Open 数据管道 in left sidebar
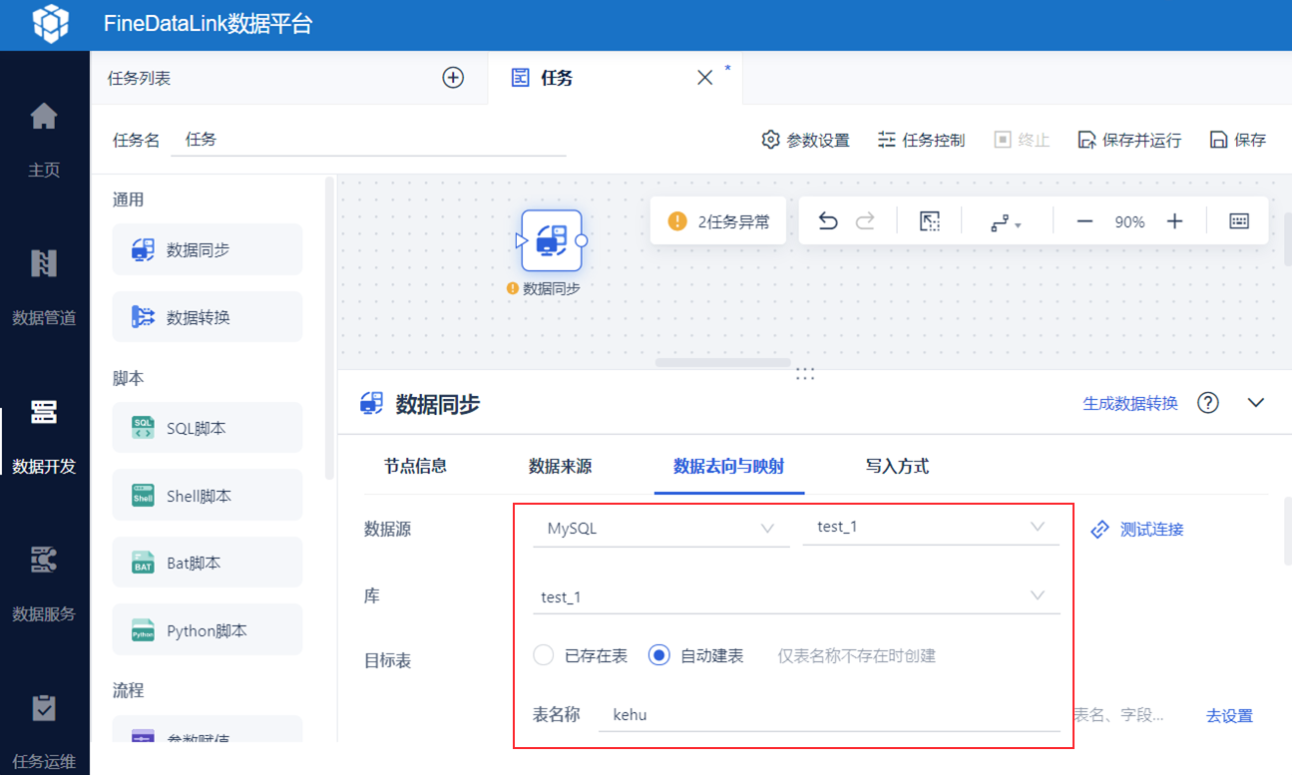Image resolution: width=1292 pixels, height=775 pixels. coord(44,288)
